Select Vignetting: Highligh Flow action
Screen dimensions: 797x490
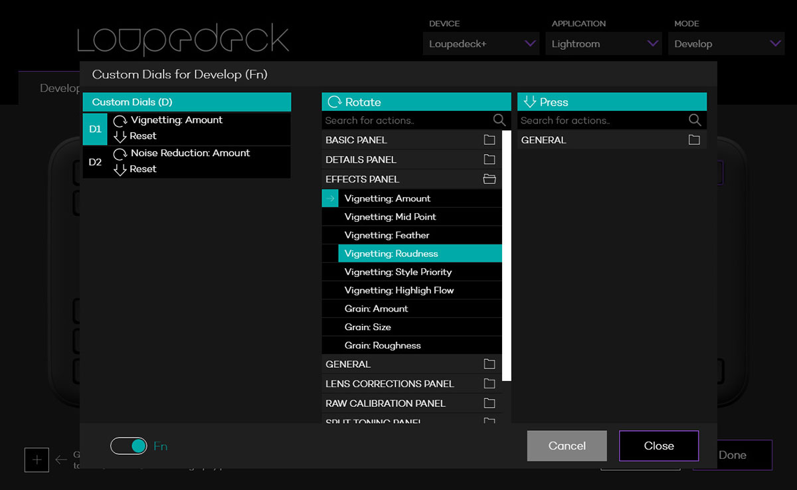[420, 290]
